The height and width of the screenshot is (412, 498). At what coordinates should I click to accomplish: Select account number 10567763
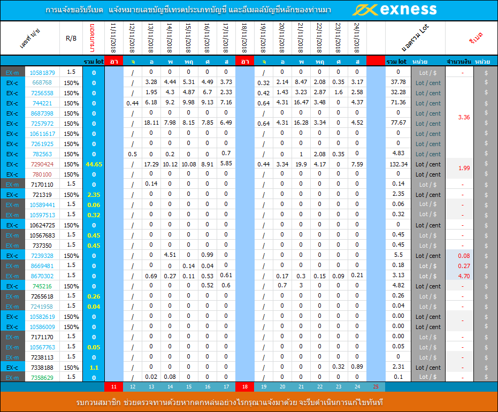42,347
